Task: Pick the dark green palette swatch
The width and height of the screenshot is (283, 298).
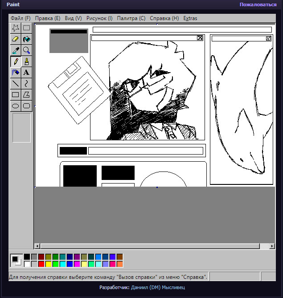Action: (x=56, y=257)
